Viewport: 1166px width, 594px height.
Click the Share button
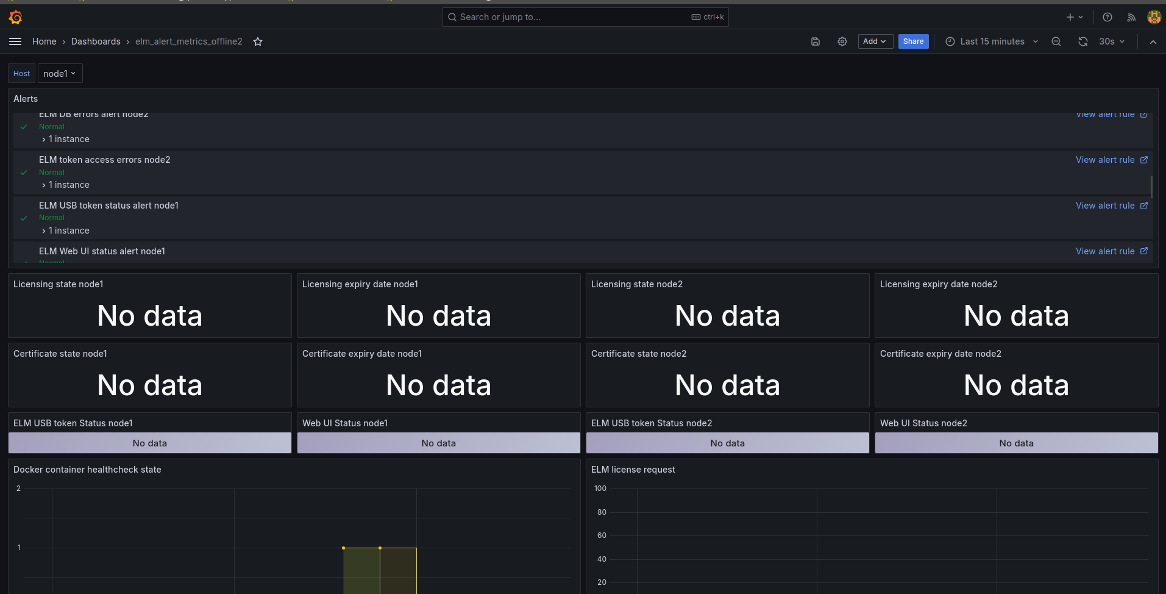coord(913,41)
